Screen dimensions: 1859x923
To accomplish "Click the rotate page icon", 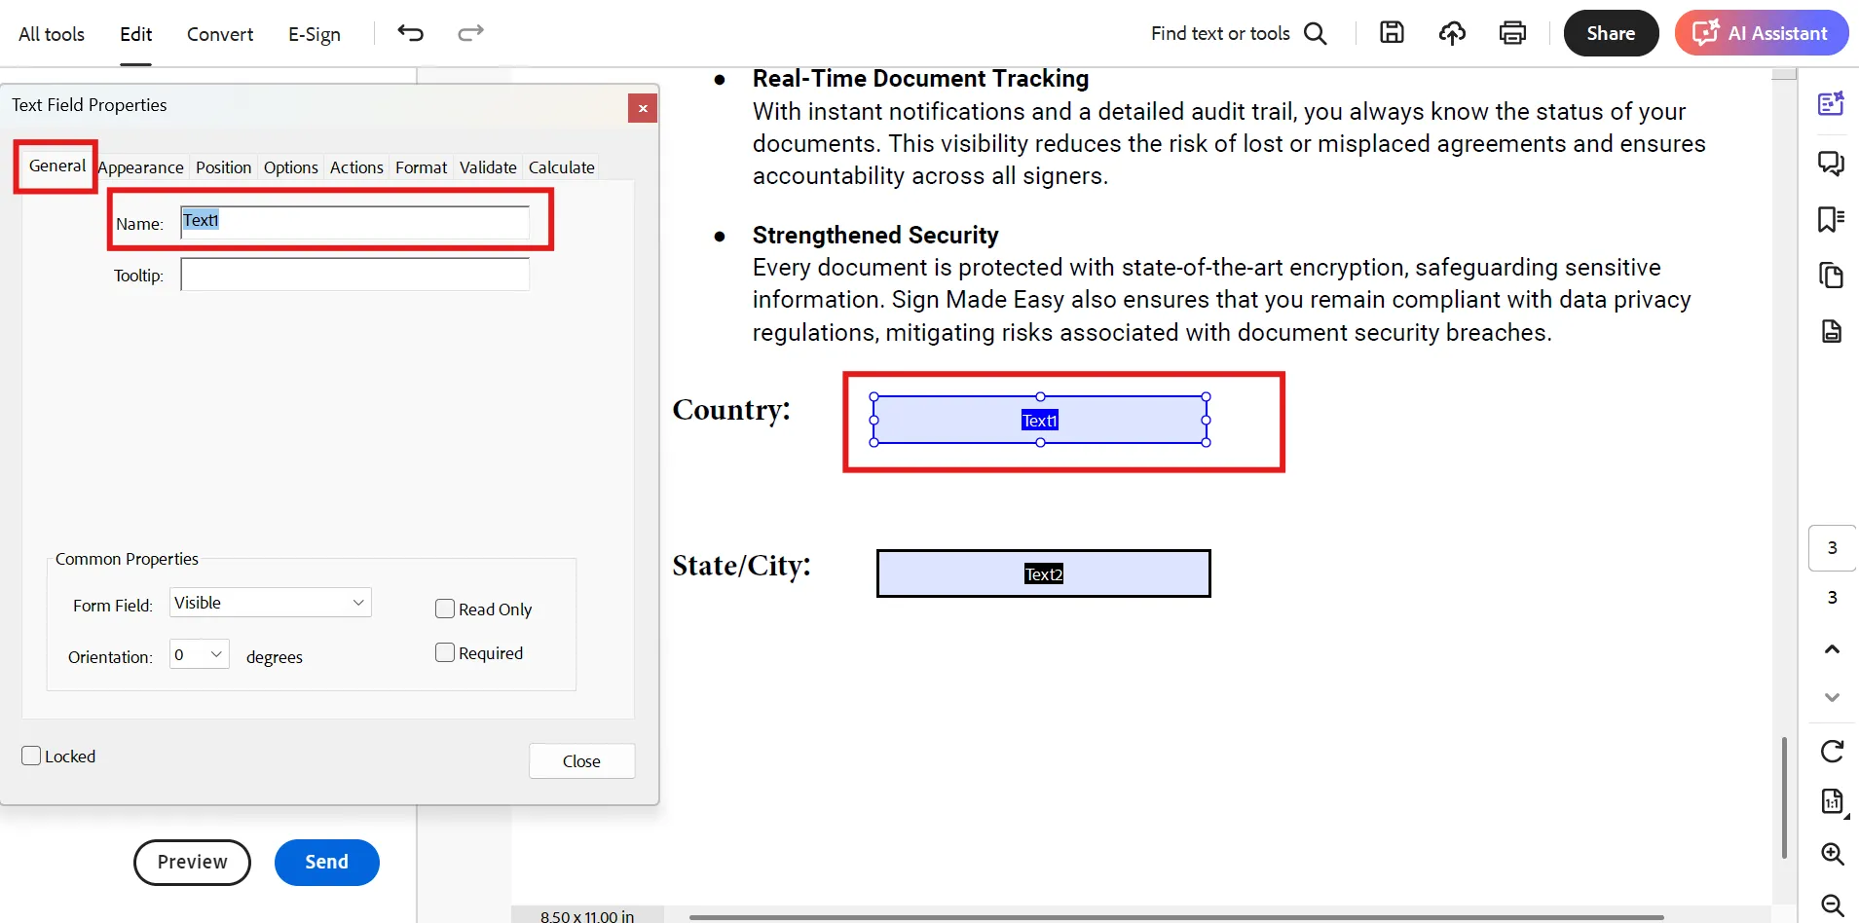I will point(1832,752).
